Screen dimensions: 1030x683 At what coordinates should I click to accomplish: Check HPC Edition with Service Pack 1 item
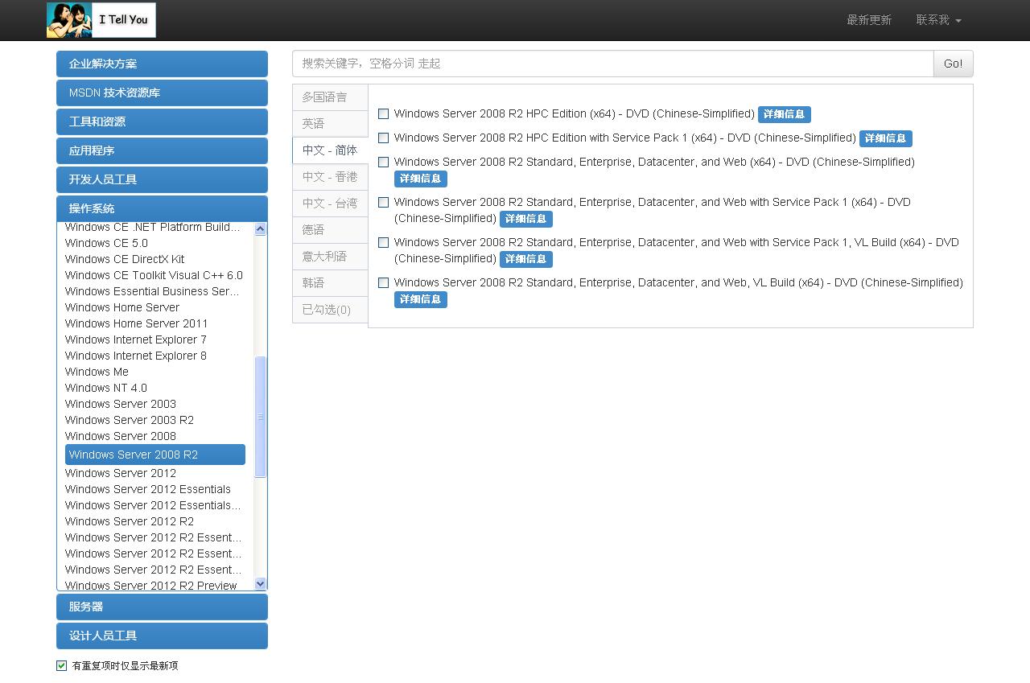coord(383,138)
